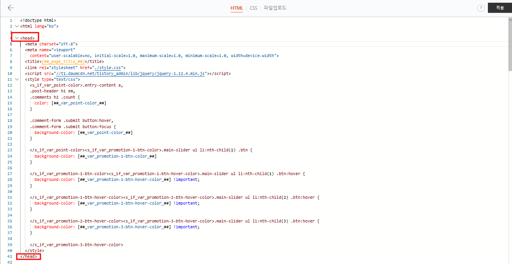Click the <s_if_var_point-color>.entry-content a line
This screenshot has width=512, height=264.
coord(77,85)
